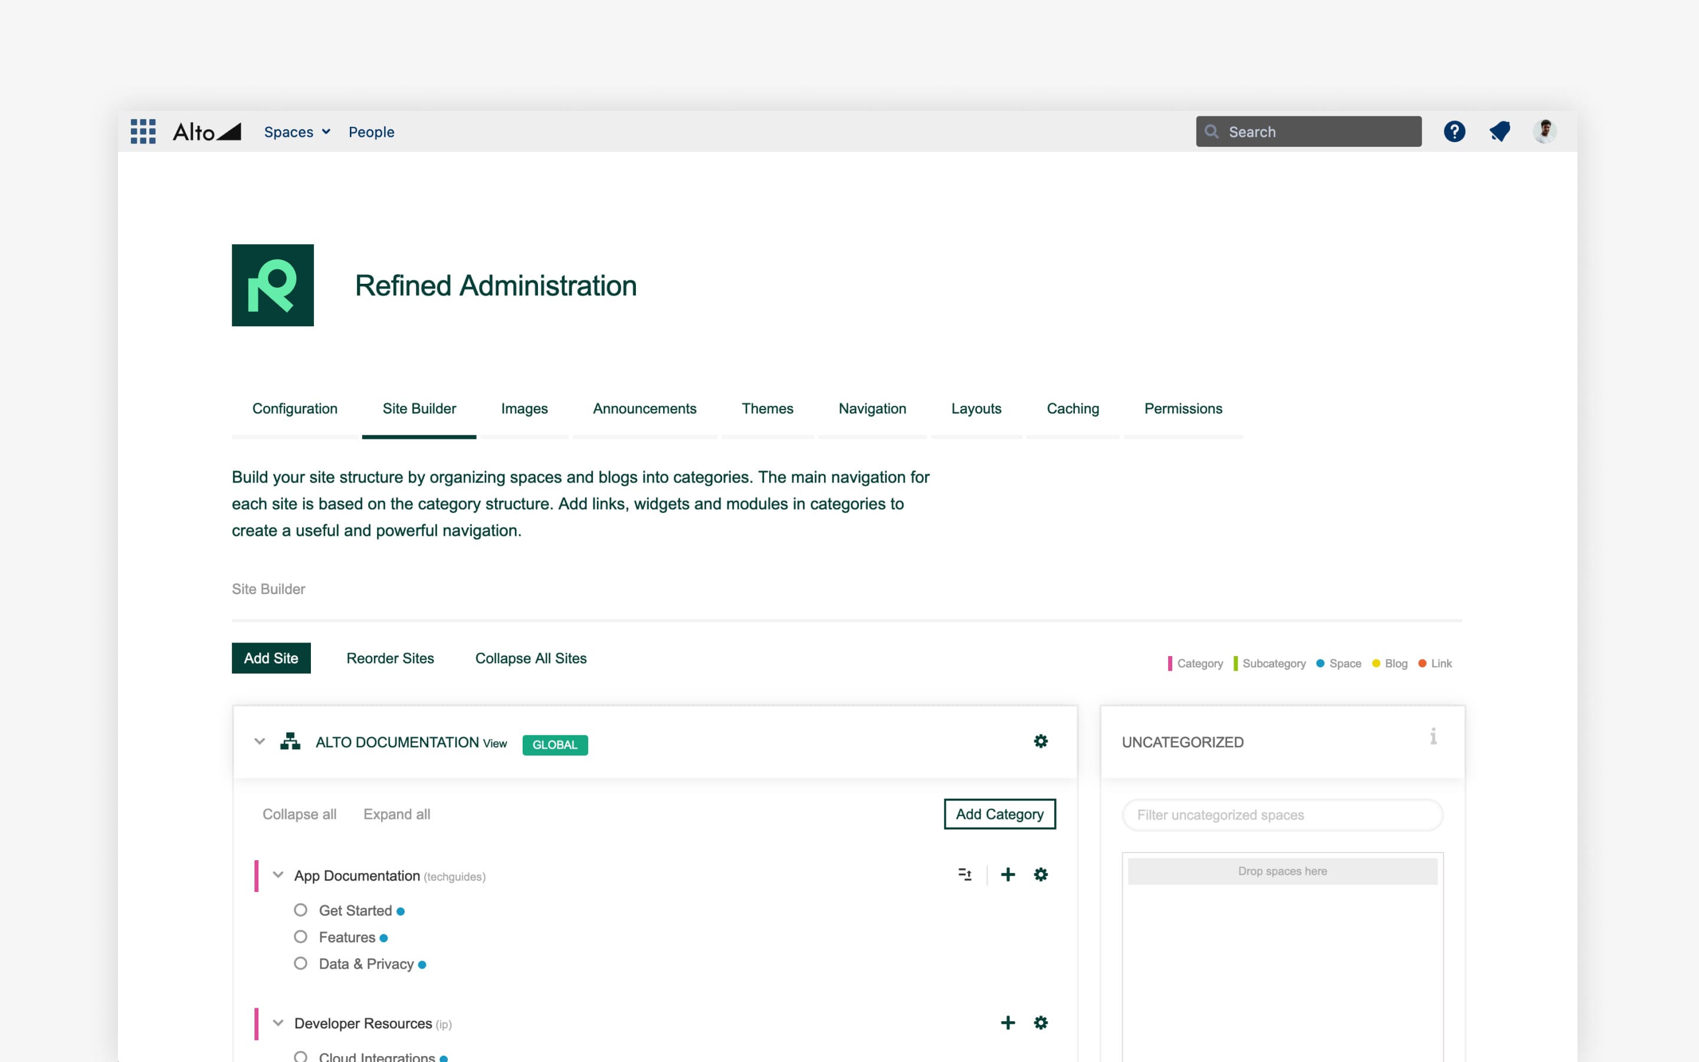The width and height of the screenshot is (1699, 1062).
Task: Open App Documentation settings gear
Action: tap(1041, 874)
